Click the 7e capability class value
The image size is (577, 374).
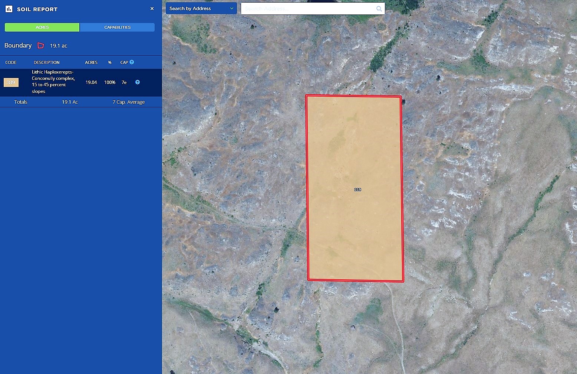pos(124,82)
